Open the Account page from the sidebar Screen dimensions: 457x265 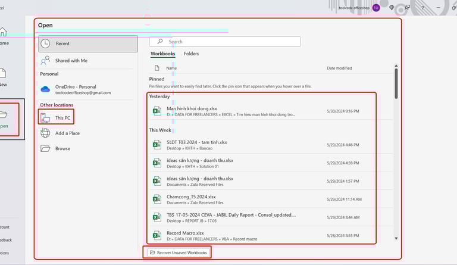[5, 227]
